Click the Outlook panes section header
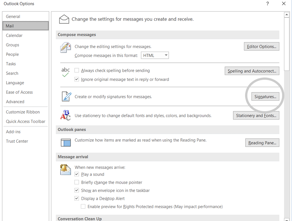Screen dimensions: 292x221 [167, 129]
